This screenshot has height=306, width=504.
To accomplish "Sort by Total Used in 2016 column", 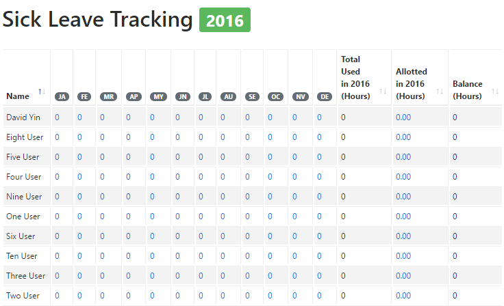I will [x=383, y=92].
